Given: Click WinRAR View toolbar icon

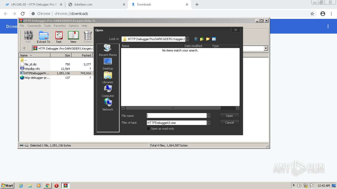Looking at the screenshot, I should 73,37.
